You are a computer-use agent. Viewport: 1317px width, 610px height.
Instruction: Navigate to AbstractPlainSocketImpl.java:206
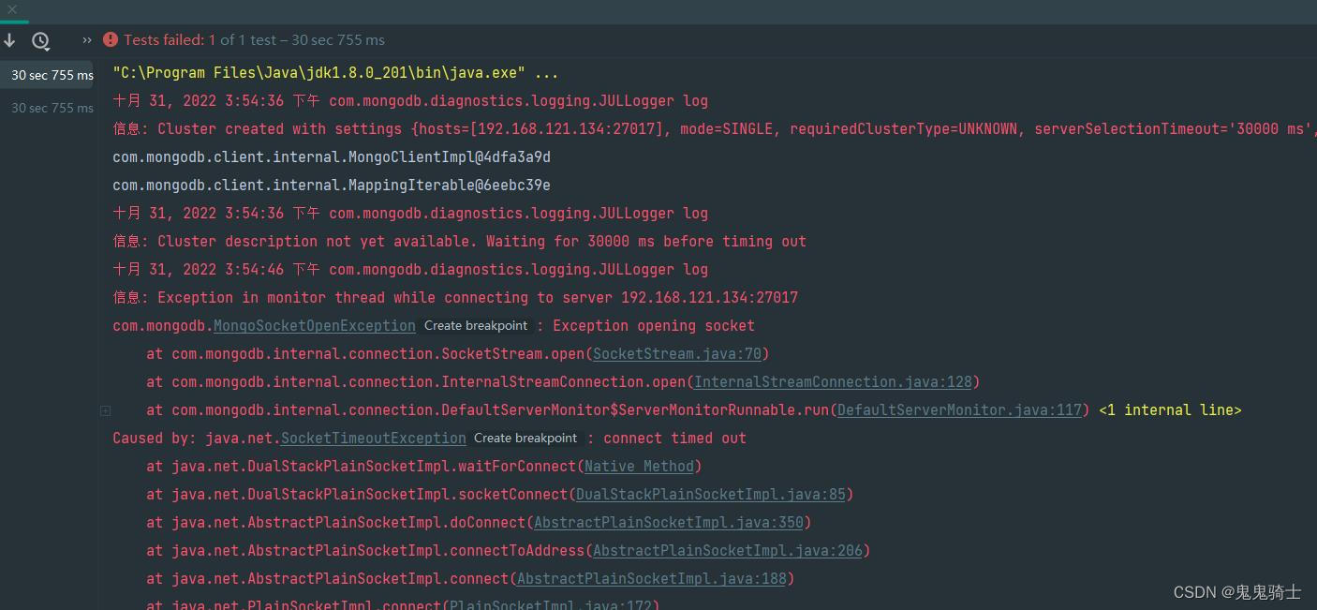(728, 551)
